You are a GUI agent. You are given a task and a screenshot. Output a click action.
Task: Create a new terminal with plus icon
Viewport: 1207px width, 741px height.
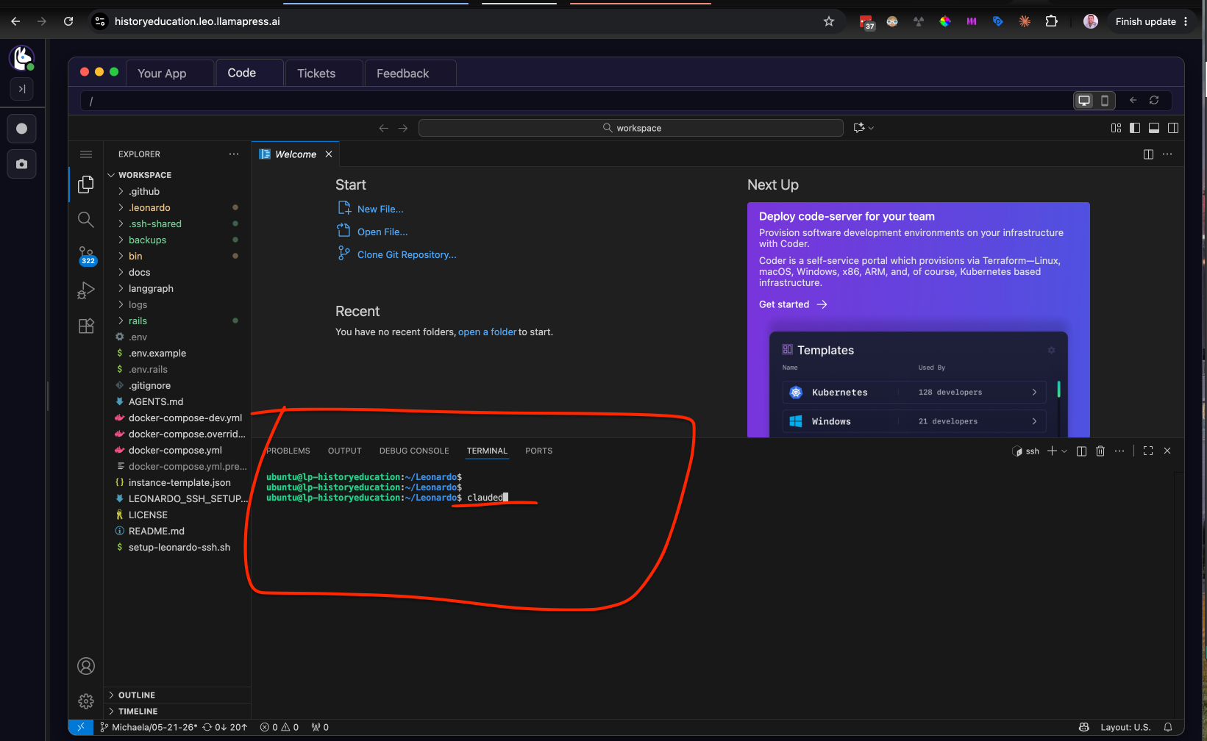pyautogui.click(x=1052, y=451)
